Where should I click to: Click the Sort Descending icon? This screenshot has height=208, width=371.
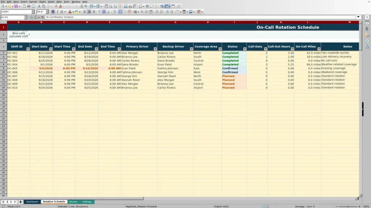pos(115,6)
